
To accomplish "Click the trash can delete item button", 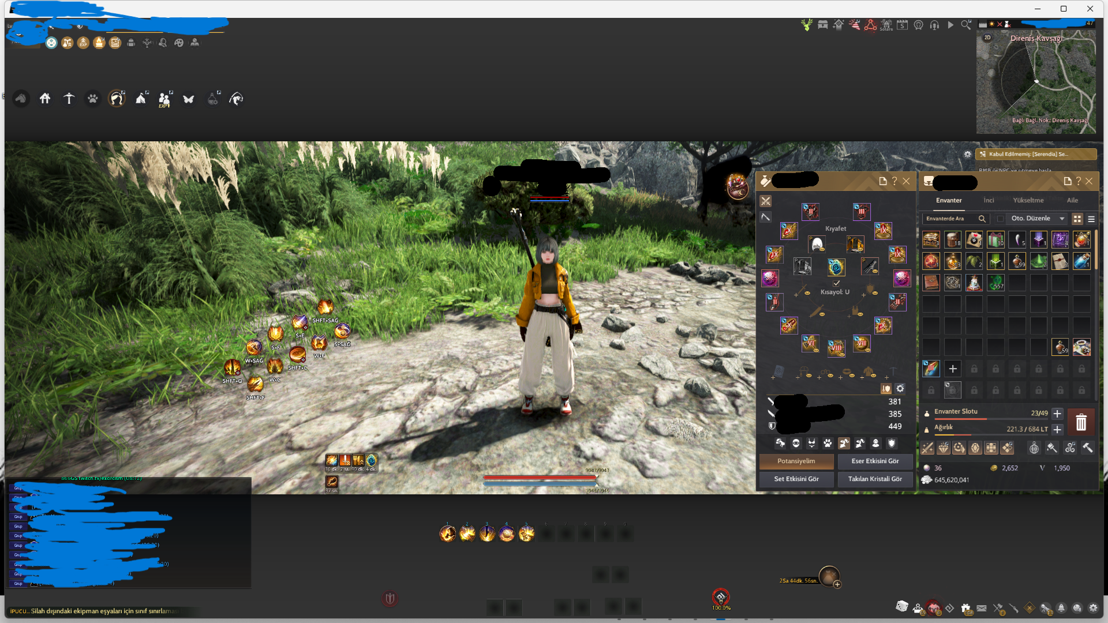I will (x=1081, y=422).
